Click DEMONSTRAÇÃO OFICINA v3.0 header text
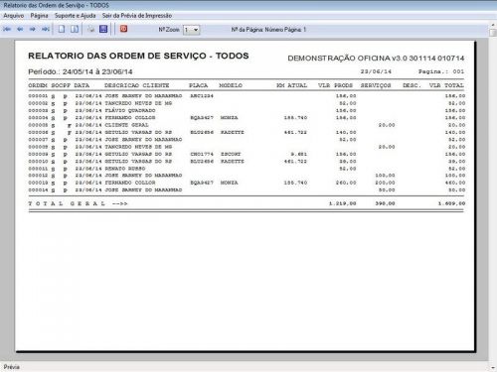 (x=376, y=59)
